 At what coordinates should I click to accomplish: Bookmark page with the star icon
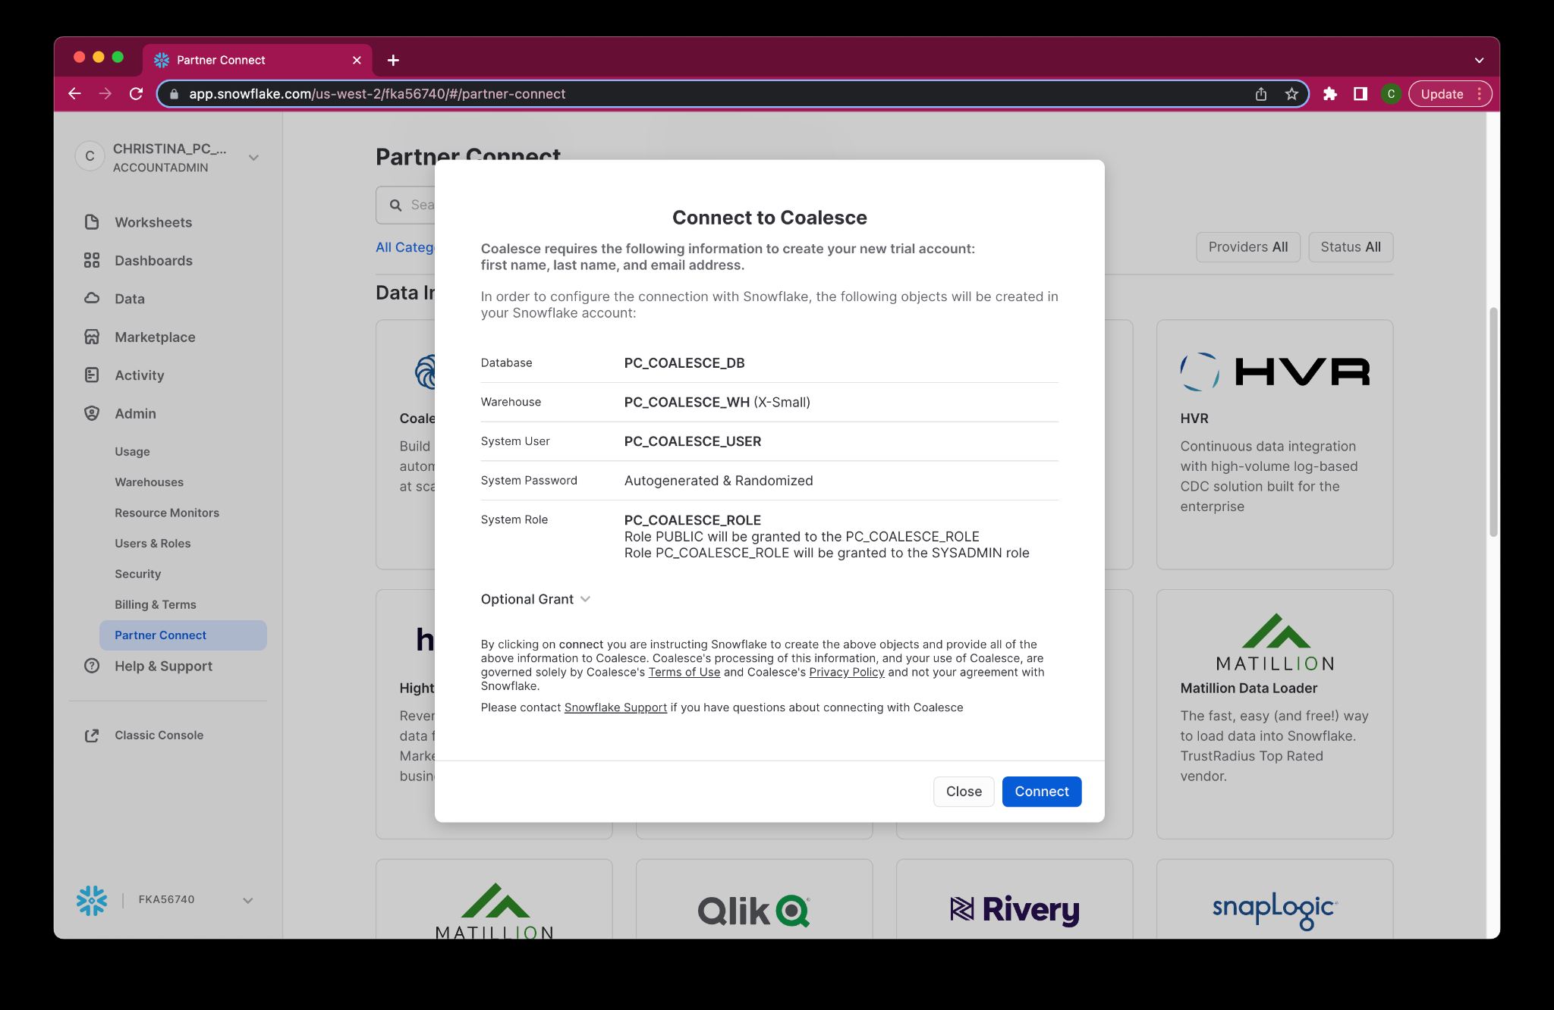coord(1291,94)
